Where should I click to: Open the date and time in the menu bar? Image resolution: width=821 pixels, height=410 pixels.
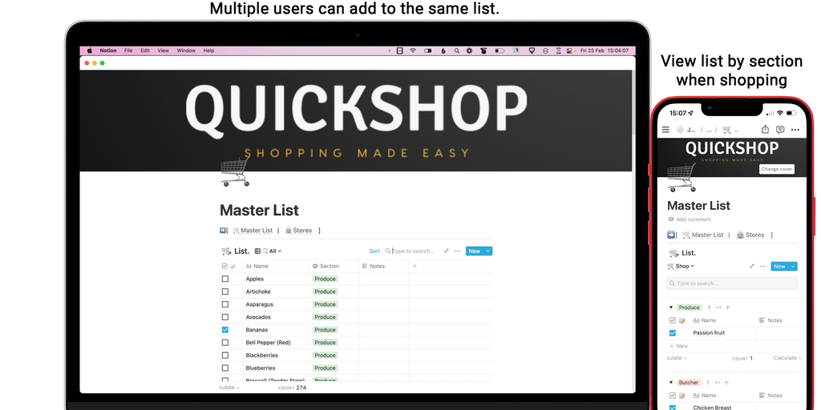pyautogui.click(x=605, y=50)
